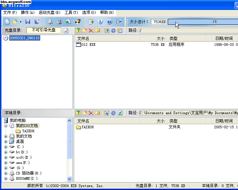This screenshot has width=238, height=190.
Task: Click the Save disk icon
Action: coord(28,22)
